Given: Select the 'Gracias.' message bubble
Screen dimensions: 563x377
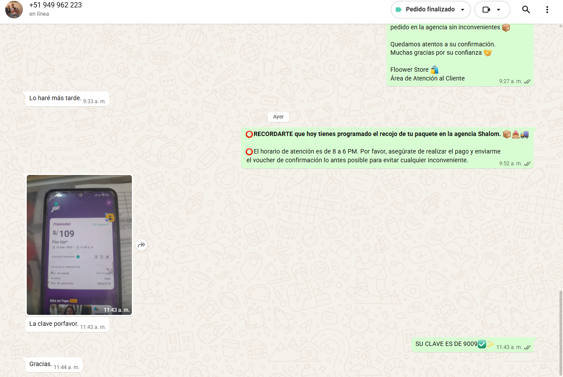Looking at the screenshot, I should [x=41, y=364].
